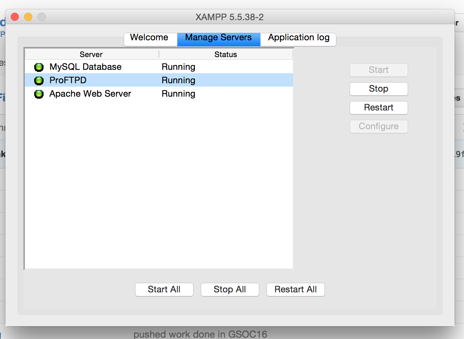The width and height of the screenshot is (464, 339).
Task: Open the Application log tab
Action: click(298, 39)
